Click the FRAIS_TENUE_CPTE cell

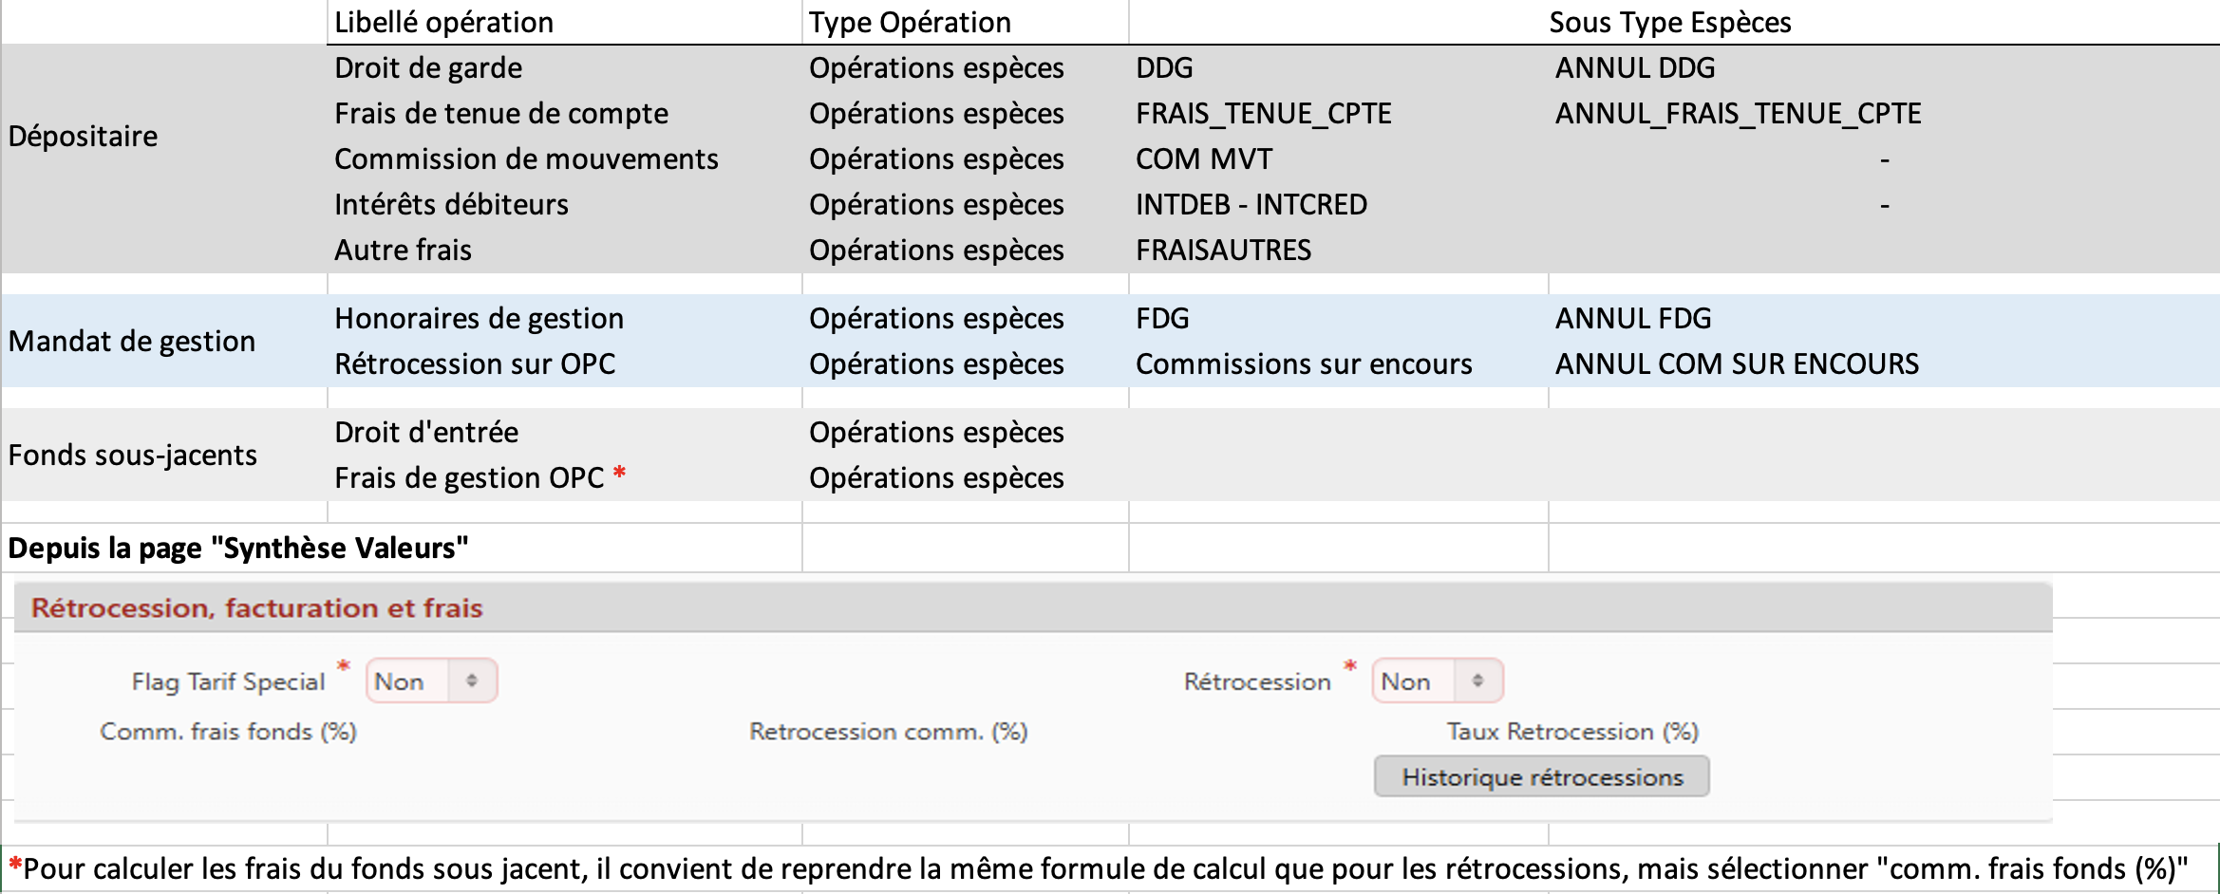click(x=1263, y=114)
